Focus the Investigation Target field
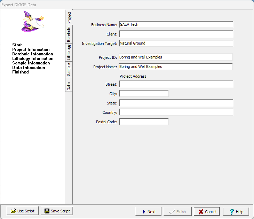 (x=176, y=43)
